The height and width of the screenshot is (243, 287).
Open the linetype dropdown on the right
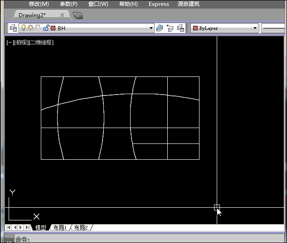pos(274,28)
